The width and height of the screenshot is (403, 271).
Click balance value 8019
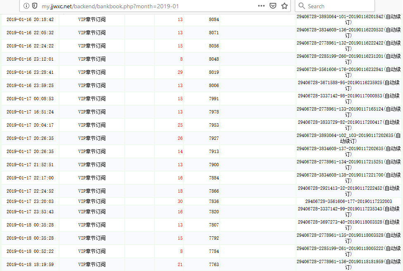[x=214, y=72]
